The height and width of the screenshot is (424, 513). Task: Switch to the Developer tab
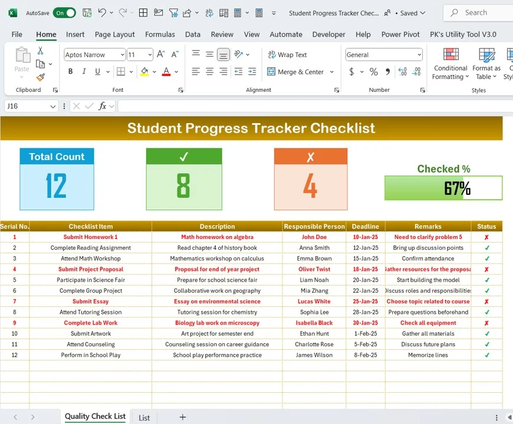(329, 34)
